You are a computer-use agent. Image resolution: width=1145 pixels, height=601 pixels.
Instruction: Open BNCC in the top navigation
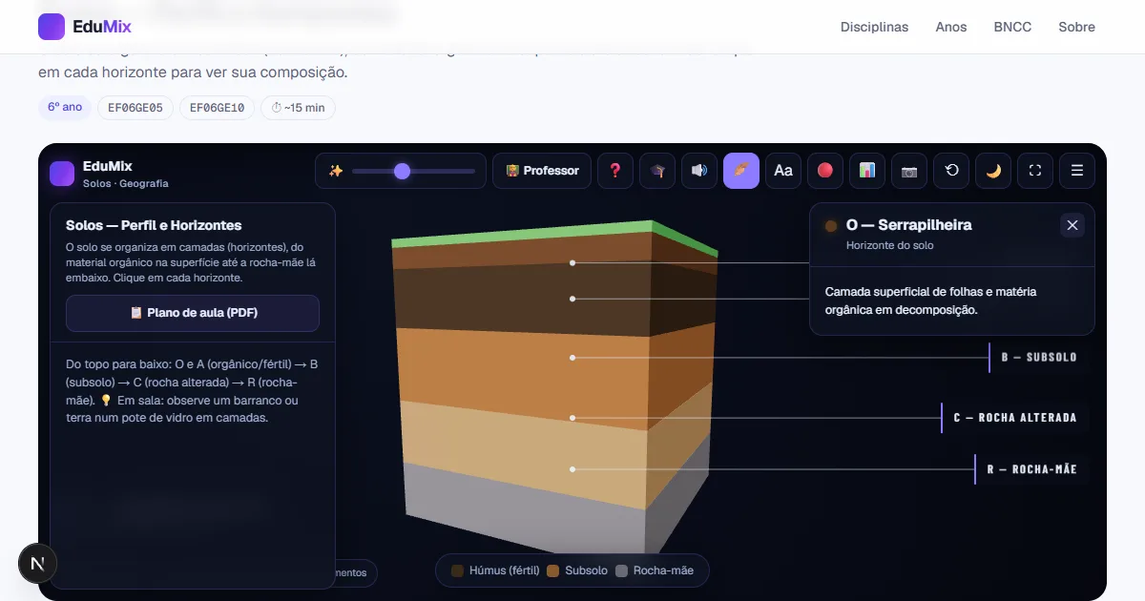pos(1012,27)
